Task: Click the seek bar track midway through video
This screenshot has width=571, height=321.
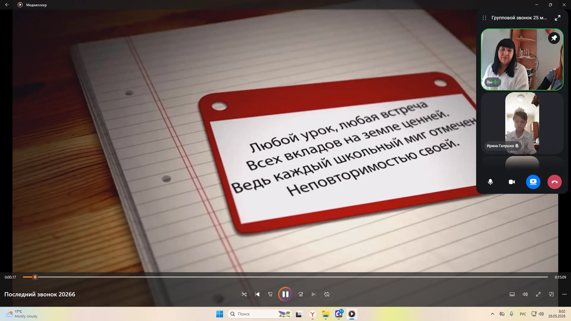Action: (285, 277)
